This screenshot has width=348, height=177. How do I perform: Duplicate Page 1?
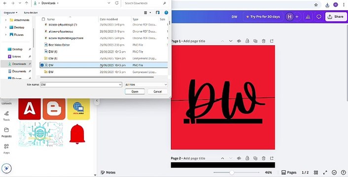(x=255, y=41)
